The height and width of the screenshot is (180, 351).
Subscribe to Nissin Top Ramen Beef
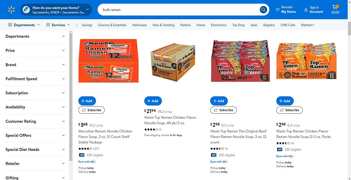point(223,110)
